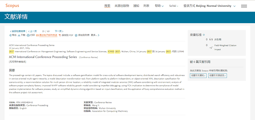Open the 搜索 search menu item
Image resolution: width=255 pixels, height=120 pixels.
coord(107,6)
